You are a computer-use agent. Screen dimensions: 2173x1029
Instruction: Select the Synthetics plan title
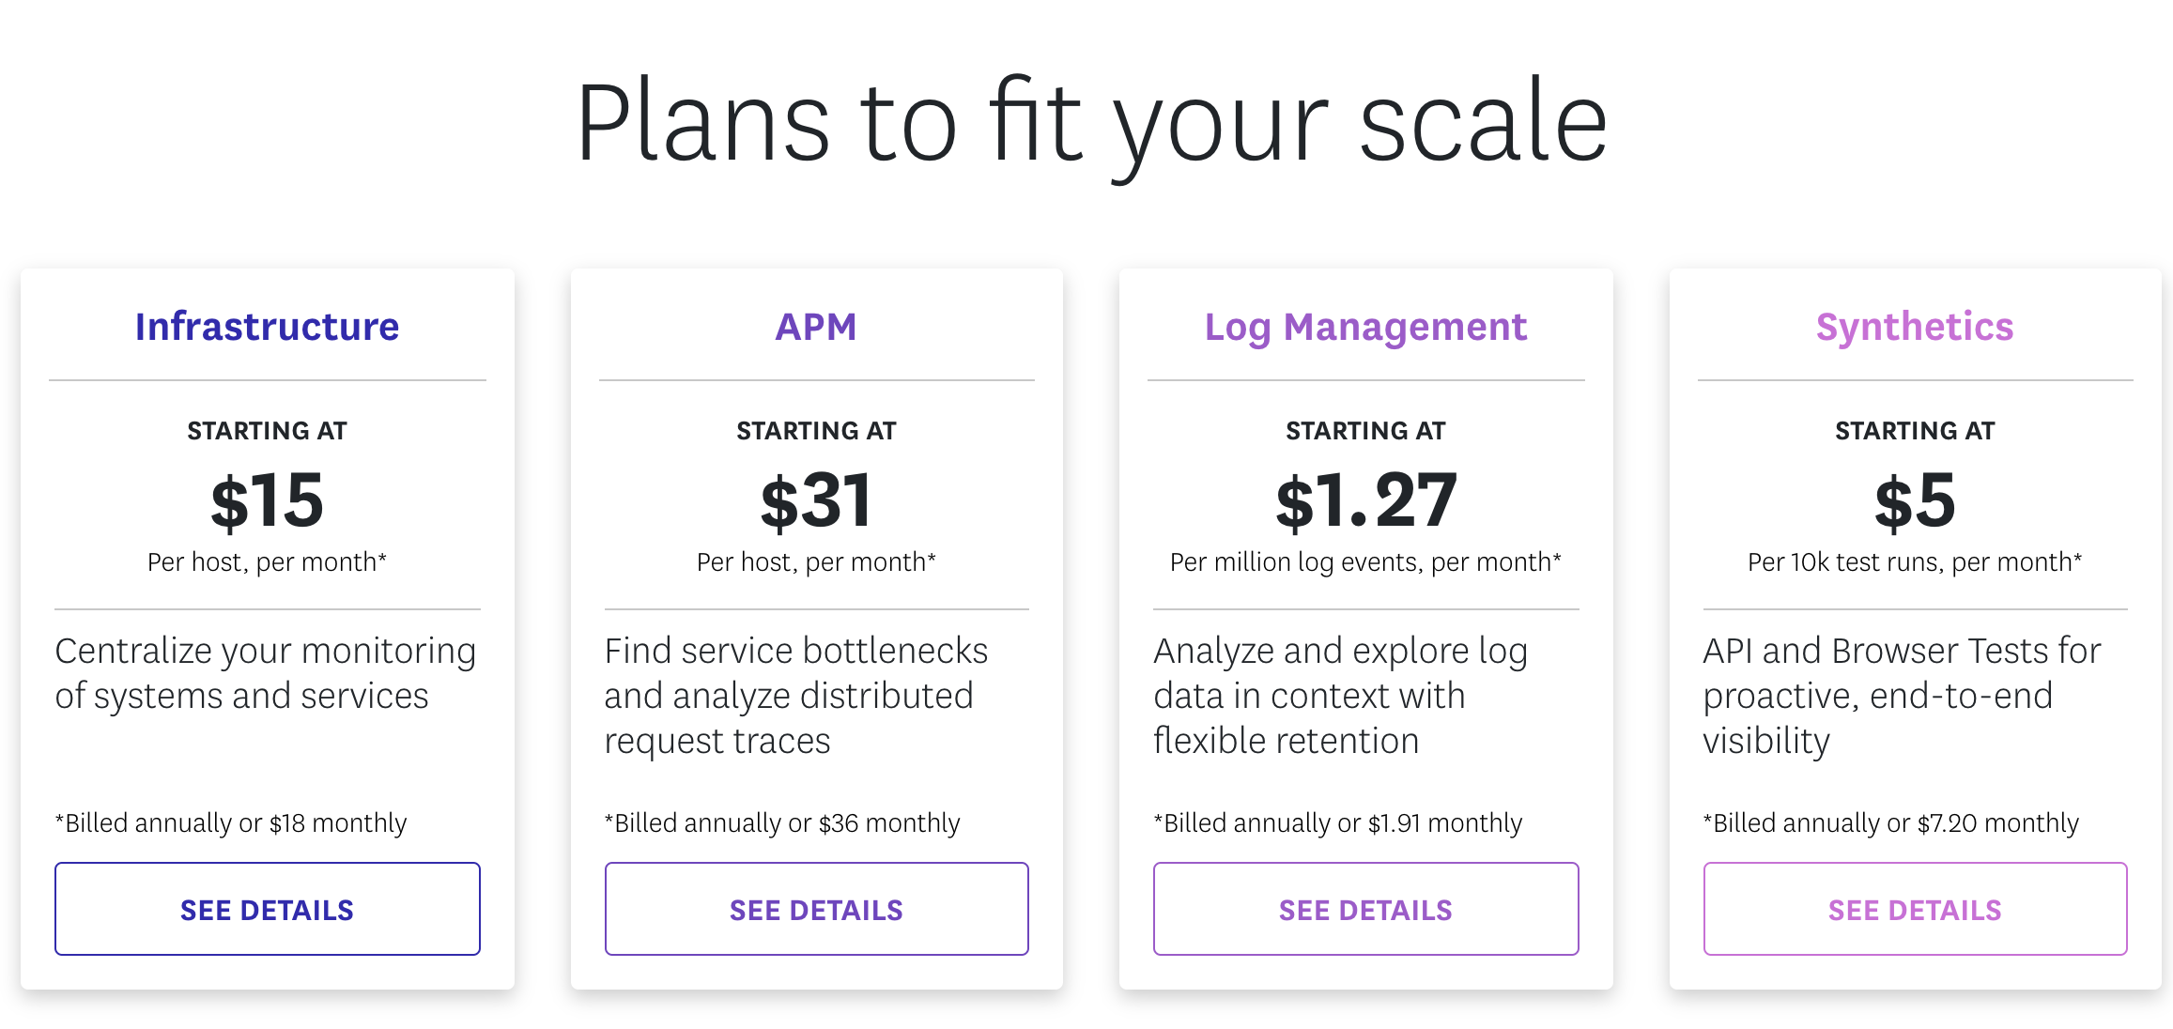click(x=1915, y=329)
